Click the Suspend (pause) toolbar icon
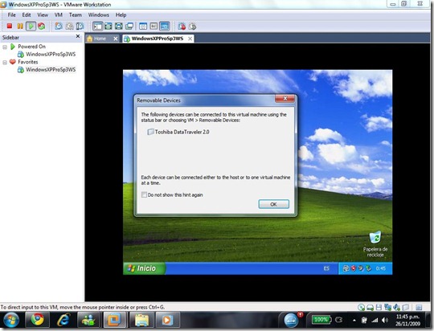The width and height of the screenshot is (434, 331). pos(20,26)
